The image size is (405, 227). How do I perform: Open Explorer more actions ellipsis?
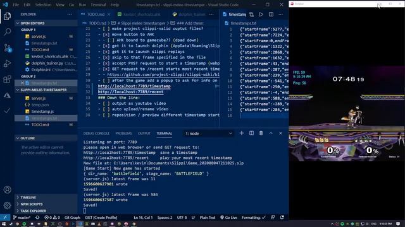click(x=70, y=14)
